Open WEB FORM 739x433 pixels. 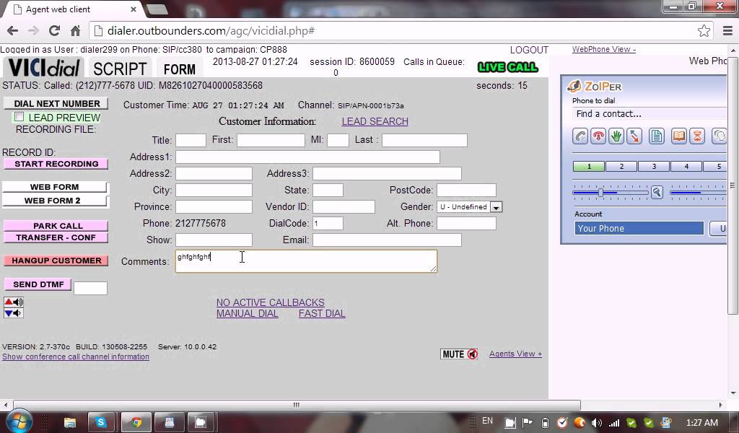[55, 187]
